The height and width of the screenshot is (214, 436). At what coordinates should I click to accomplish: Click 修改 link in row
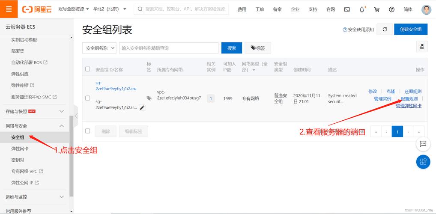(x=373, y=91)
